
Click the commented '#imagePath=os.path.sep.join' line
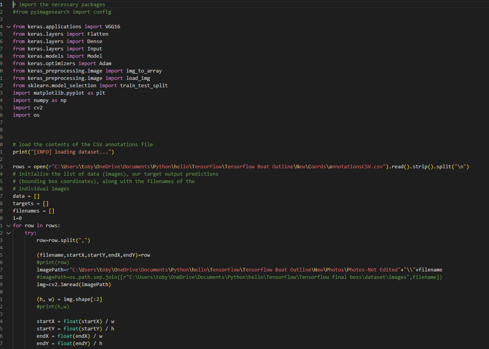pyautogui.click(x=239, y=277)
